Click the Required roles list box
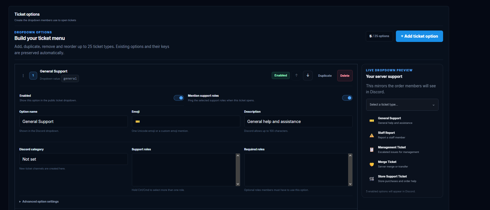The image size is (490, 210). [298, 170]
